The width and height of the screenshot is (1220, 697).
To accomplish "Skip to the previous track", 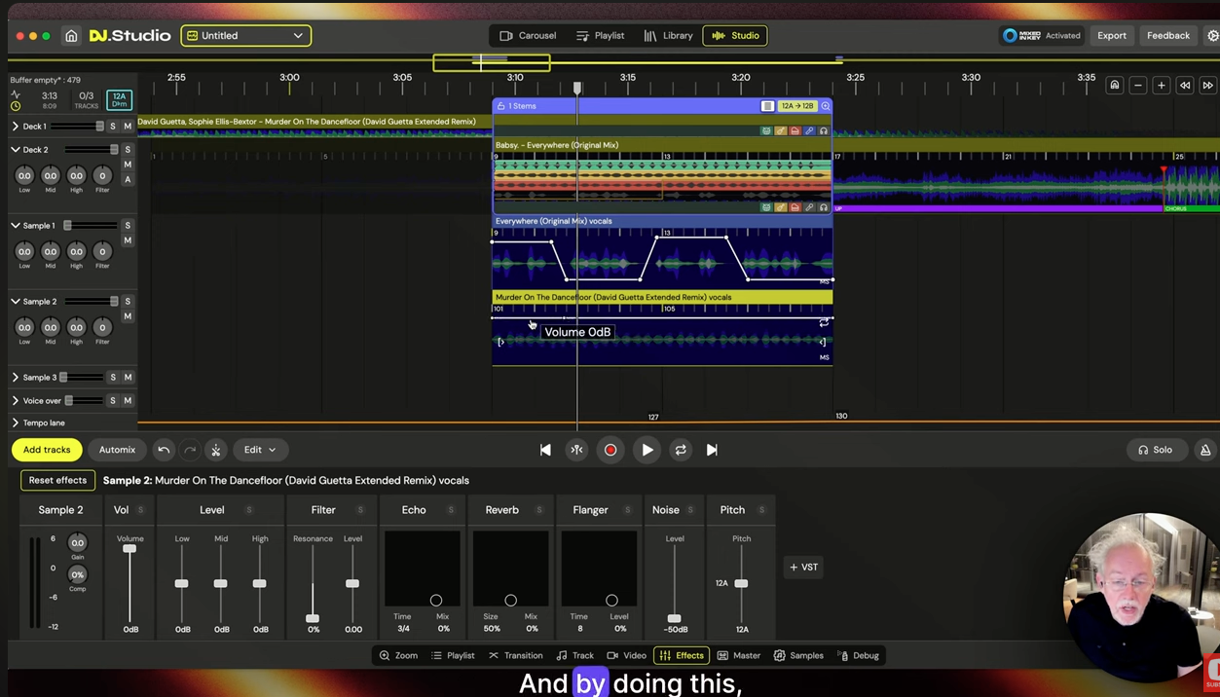I will 545,450.
